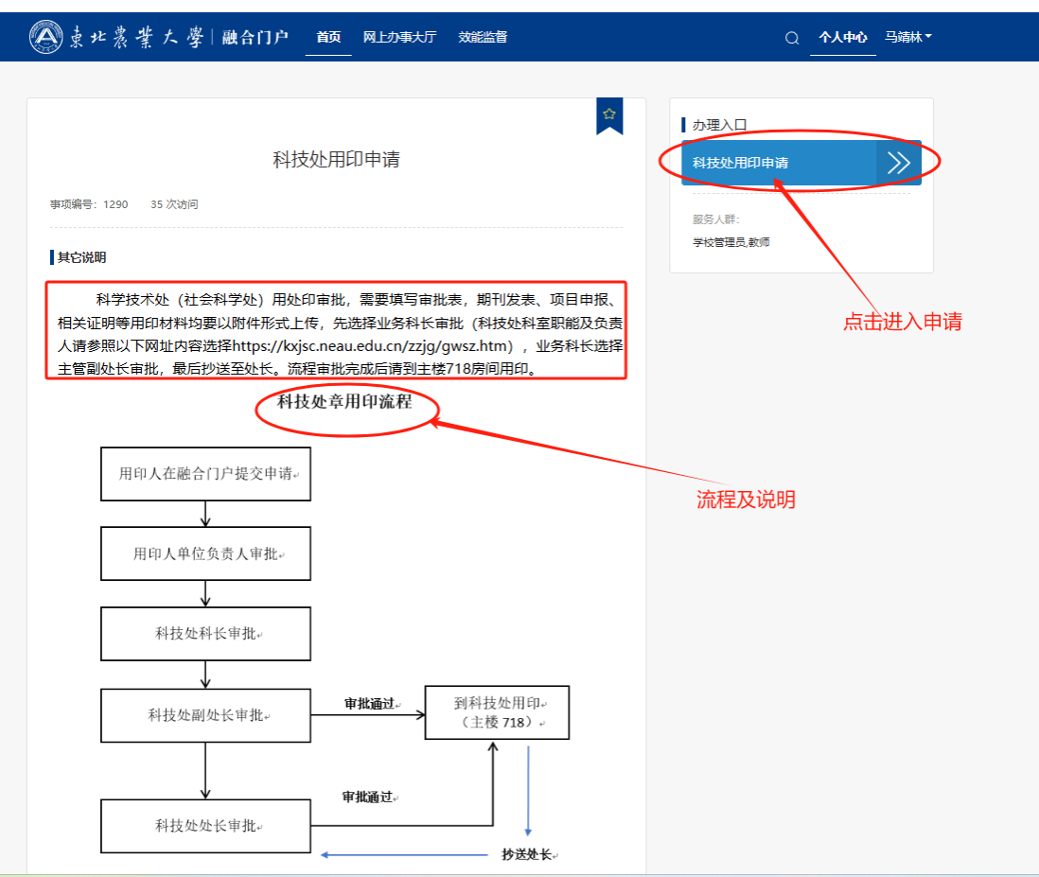The height and width of the screenshot is (877, 1039).
Task: Switch to 效能监督 in the navigation bar
Action: [x=483, y=38]
